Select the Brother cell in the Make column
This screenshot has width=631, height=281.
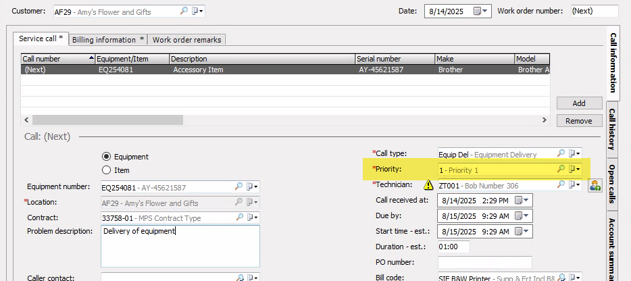[475, 70]
